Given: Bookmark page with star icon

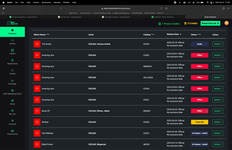Looking at the screenshot, I should pos(166,9).
